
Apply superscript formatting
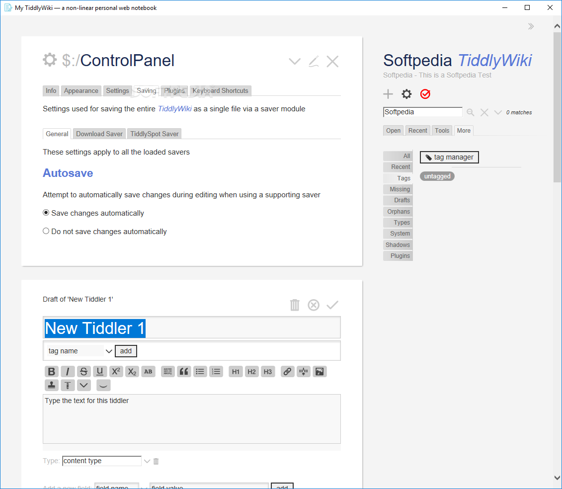click(116, 371)
